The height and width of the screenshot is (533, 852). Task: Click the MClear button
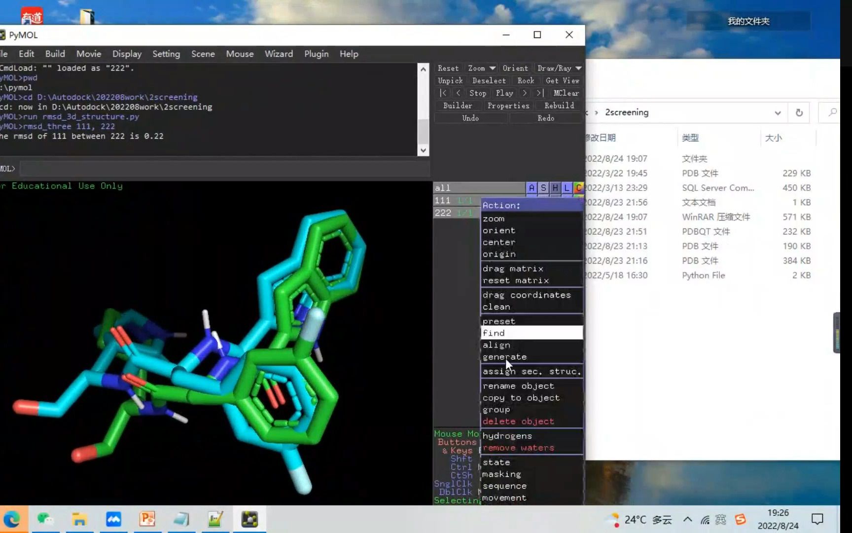pyautogui.click(x=566, y=93)
